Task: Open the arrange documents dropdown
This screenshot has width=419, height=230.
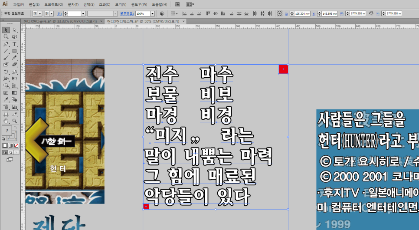Action: (x=190, y=4)
